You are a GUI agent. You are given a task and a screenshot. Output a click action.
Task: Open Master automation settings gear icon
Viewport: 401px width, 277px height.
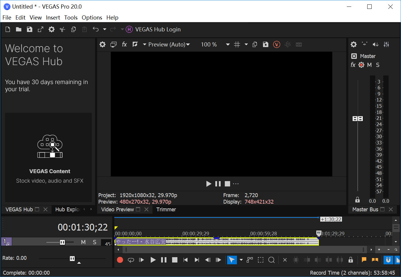[x=361, y=65]
